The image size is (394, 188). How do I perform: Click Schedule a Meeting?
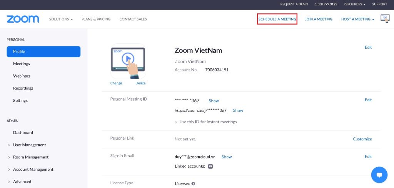277,19
